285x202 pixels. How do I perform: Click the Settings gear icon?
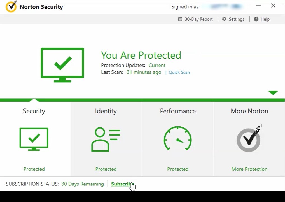point(224,19)
